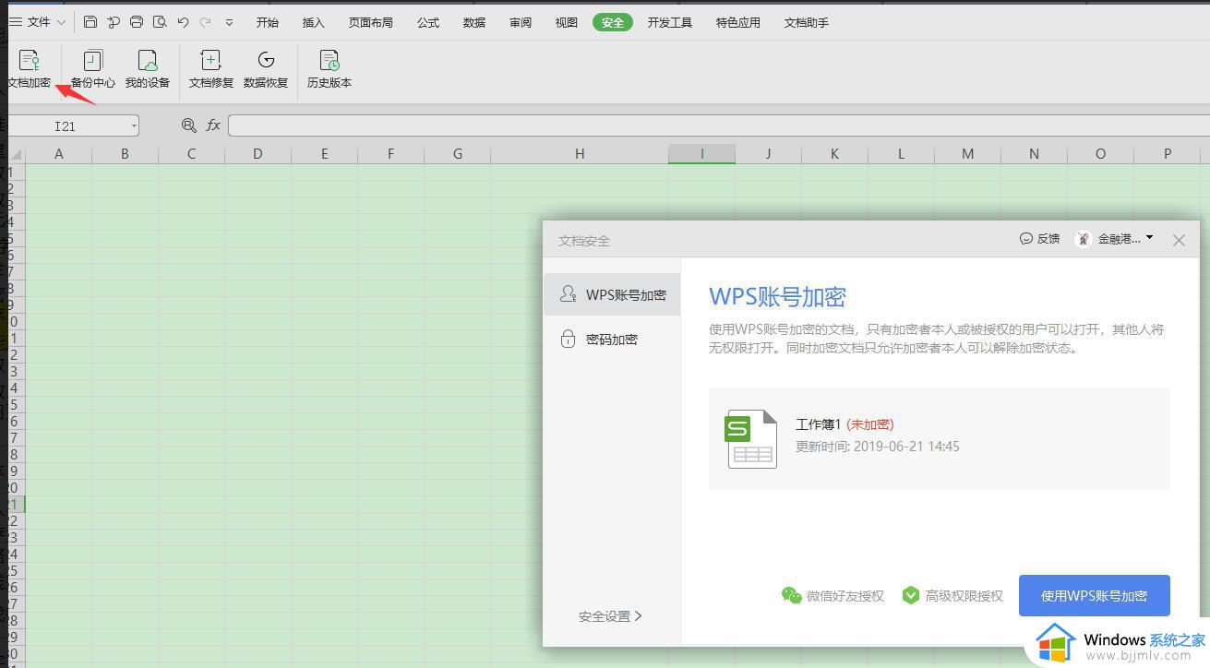The image size is (1210, 668).
Task: Switch to the 公式 ribbon tab
Action: click(428, 22)
